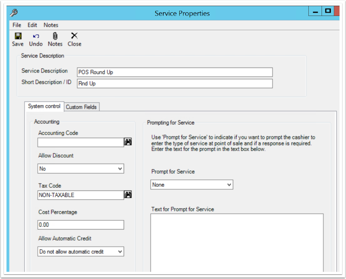Screen dimensions: 346x279
Task: Open the File menu
Action: point(17,25)
